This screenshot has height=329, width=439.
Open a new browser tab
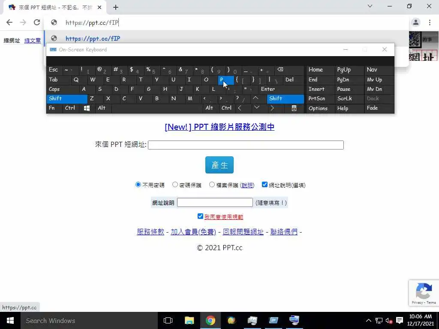click(116, 8)
